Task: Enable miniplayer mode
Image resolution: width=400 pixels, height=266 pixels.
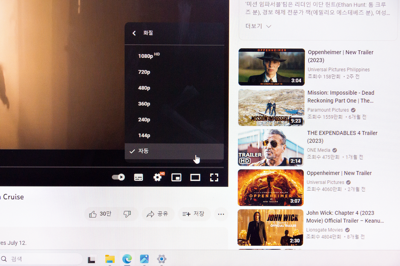Action: tap(176, 177)
